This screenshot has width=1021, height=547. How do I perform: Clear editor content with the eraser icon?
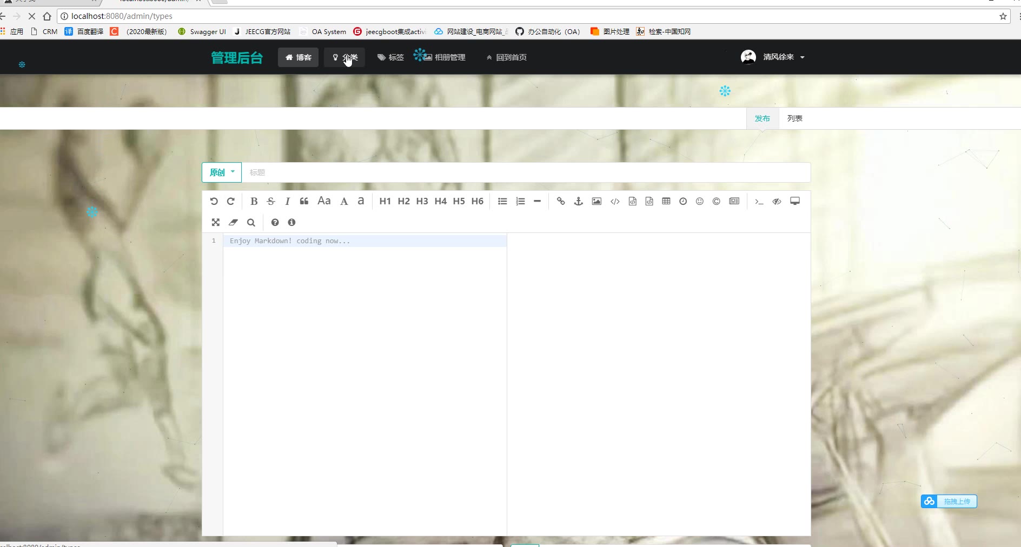(x=233, y=222)
